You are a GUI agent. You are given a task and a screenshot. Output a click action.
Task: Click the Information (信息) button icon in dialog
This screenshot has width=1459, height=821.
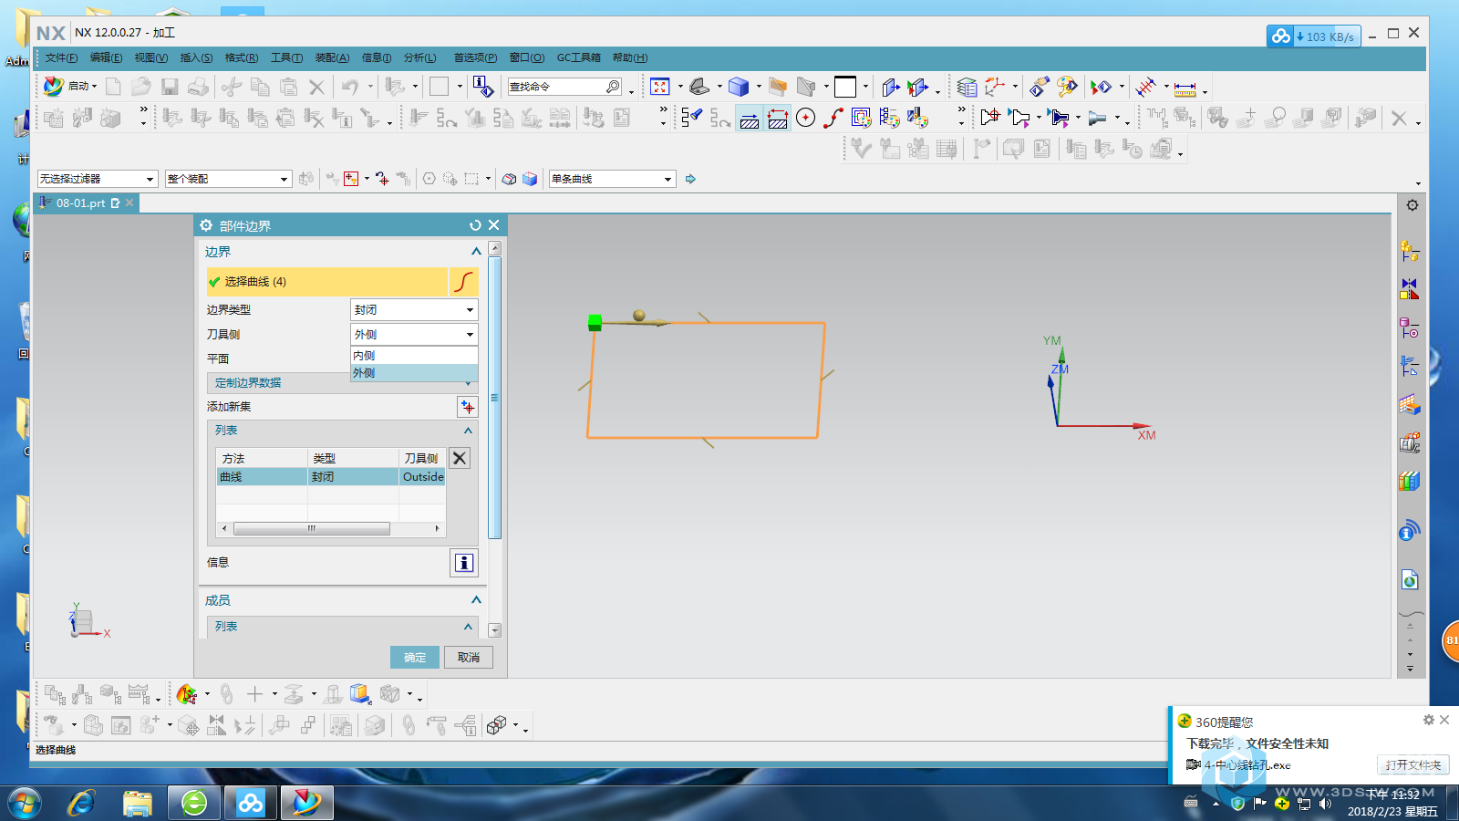463,563
